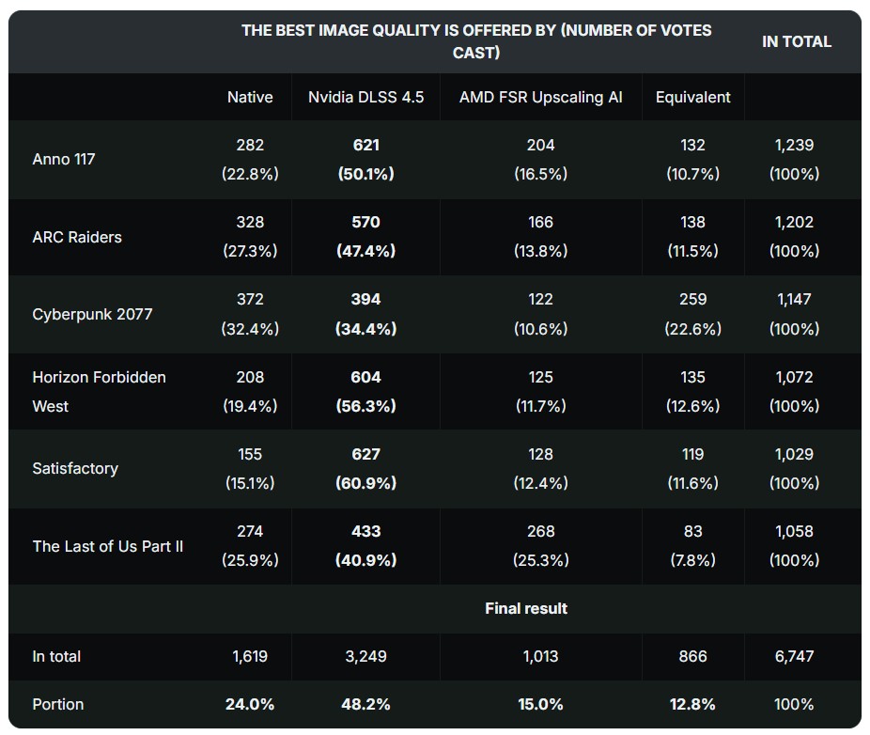This screenshot has width=870, height=735.
Task: Select the Satisfactory row label
Action: pyautogui.click(x=75, y=468)
